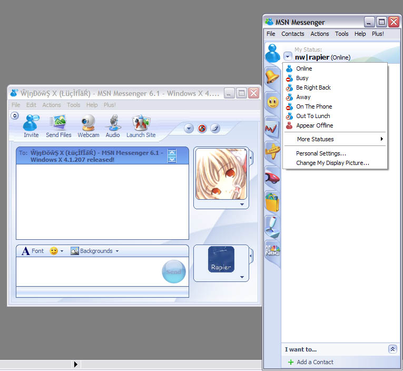403x371 pixels.
Task: Open dropdown below Rapier display picture
Action: [242, 277]
